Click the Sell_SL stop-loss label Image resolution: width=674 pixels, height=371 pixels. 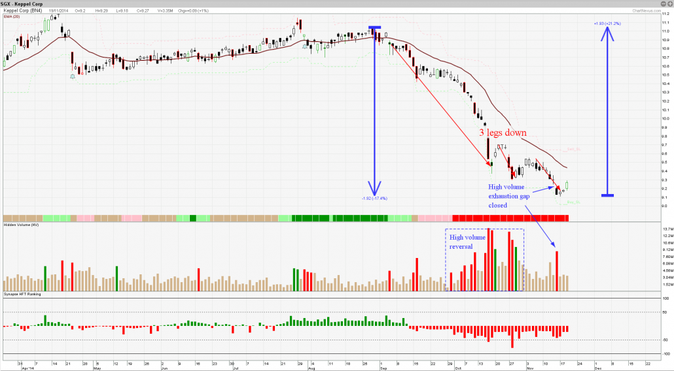(574, 150)
